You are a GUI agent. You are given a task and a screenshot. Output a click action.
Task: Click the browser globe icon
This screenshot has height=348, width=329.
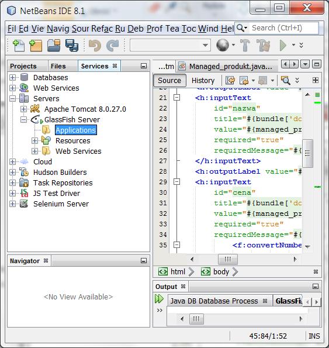223,45
